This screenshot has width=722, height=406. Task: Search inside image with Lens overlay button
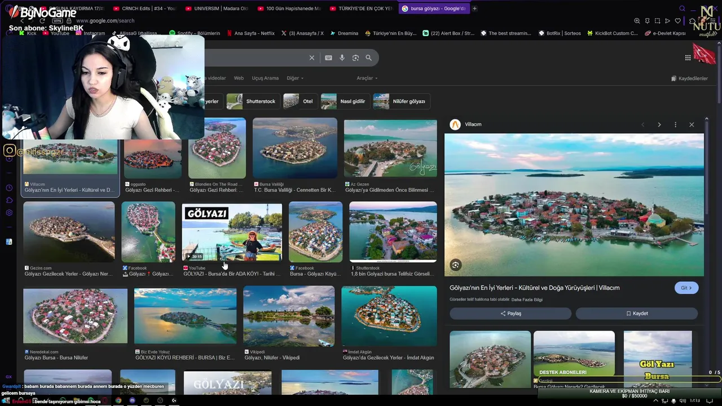point(455,265)
